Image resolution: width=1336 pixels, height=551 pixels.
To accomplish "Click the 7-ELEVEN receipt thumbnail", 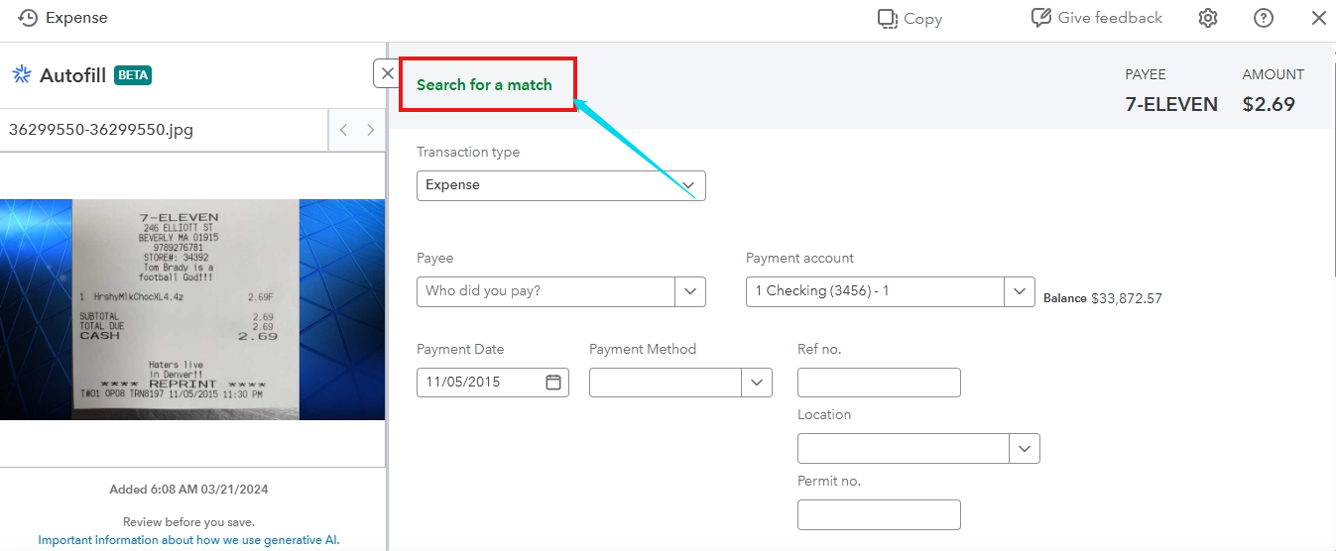I will (x=192, y=309).
